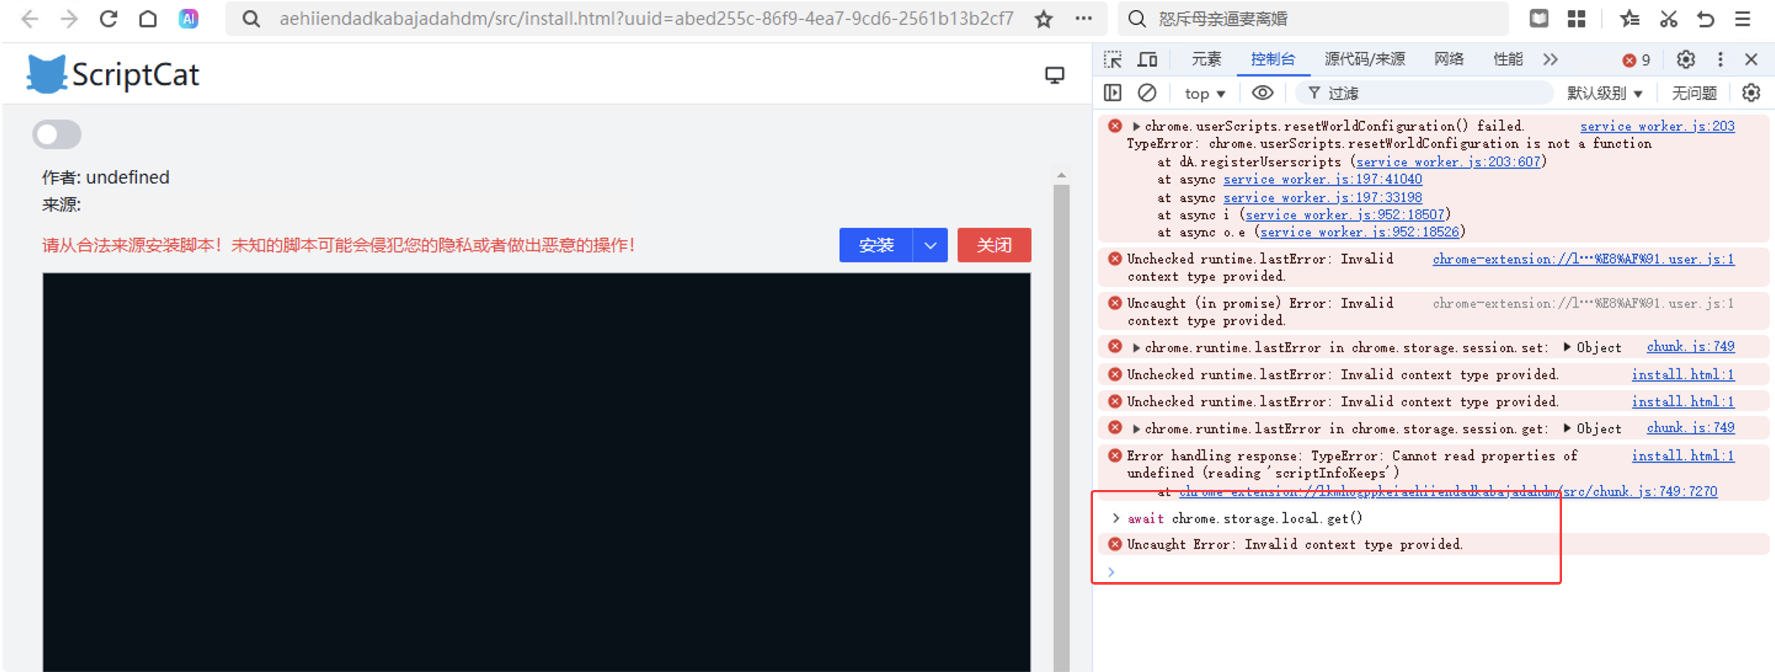Open the service_worker.js:197:33198 link
This screenshot has height=672, width=1775.
click(1322, 197)
